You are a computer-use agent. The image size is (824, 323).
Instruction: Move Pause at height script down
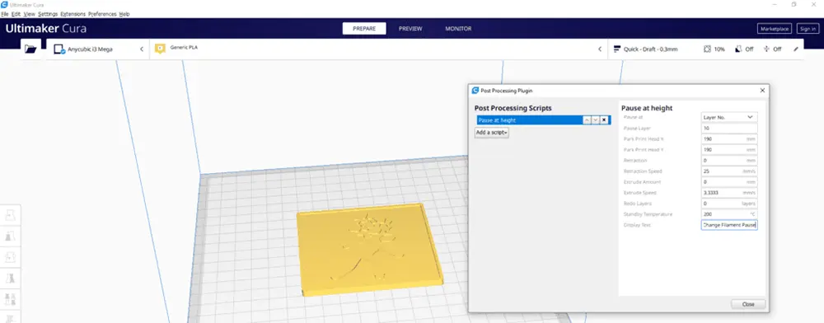[x=596, y=120]
